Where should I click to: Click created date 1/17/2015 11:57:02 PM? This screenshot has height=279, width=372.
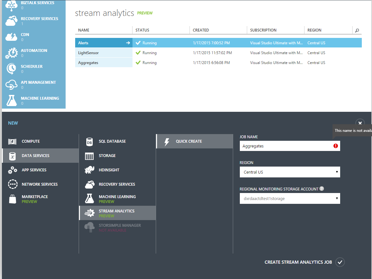tap(212, 53)
